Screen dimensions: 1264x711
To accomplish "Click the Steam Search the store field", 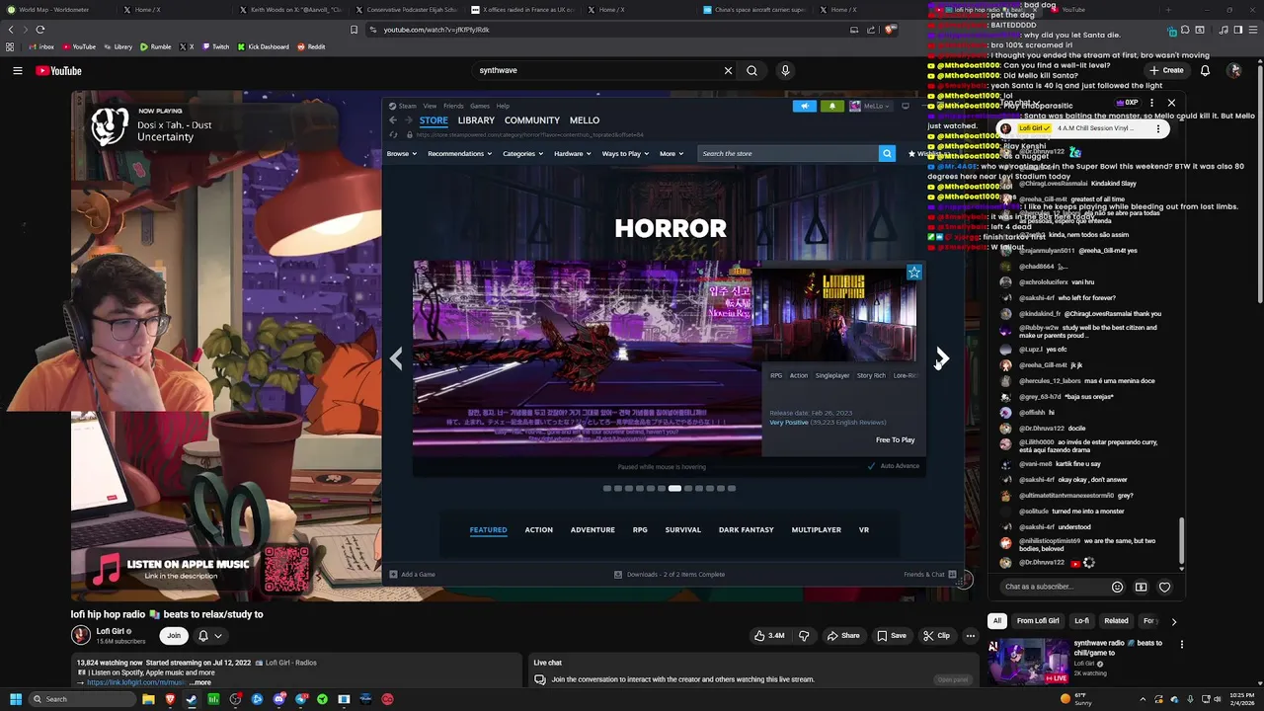I will pos(787,153).
